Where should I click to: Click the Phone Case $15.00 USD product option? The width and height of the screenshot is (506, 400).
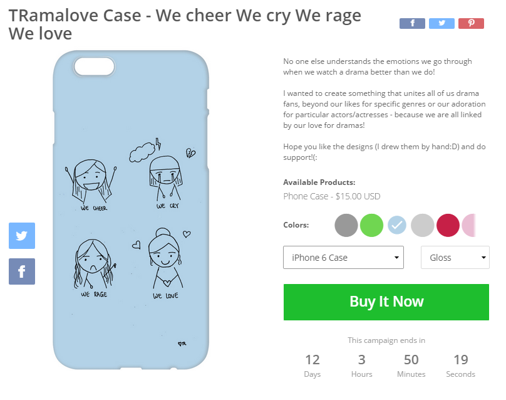(x=331, y=196)
